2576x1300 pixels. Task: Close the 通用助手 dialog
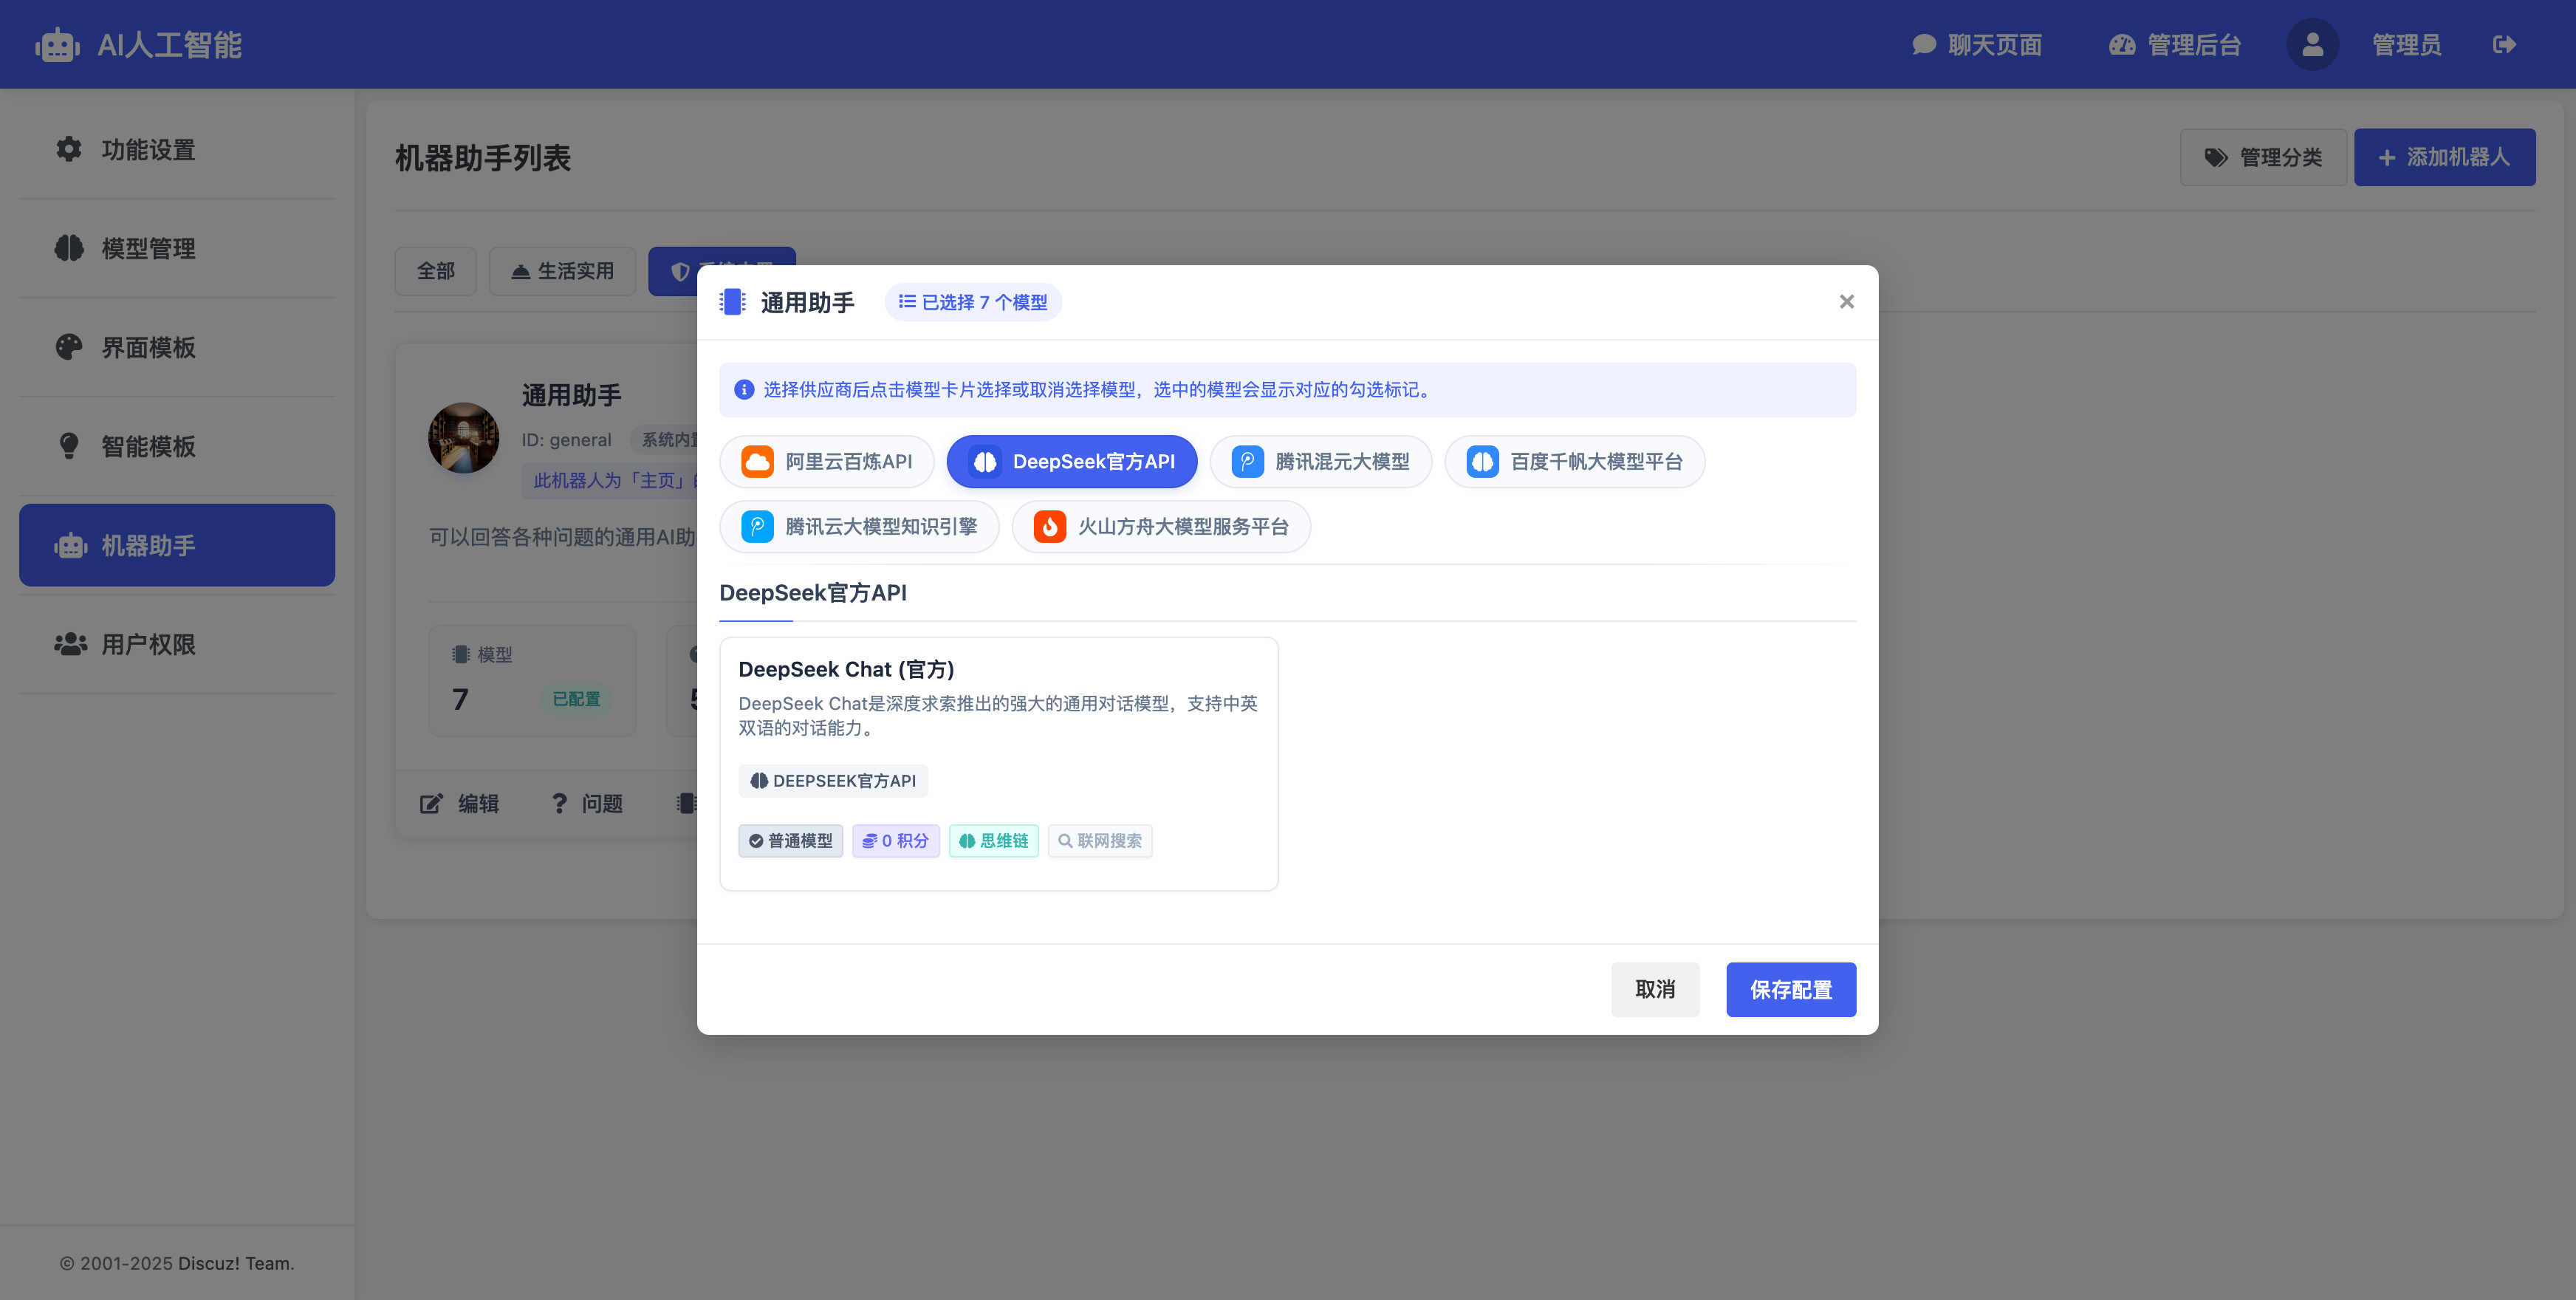coord(1846,302)
